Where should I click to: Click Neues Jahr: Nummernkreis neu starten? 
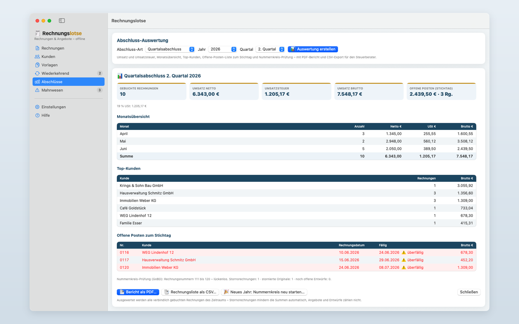264,292
